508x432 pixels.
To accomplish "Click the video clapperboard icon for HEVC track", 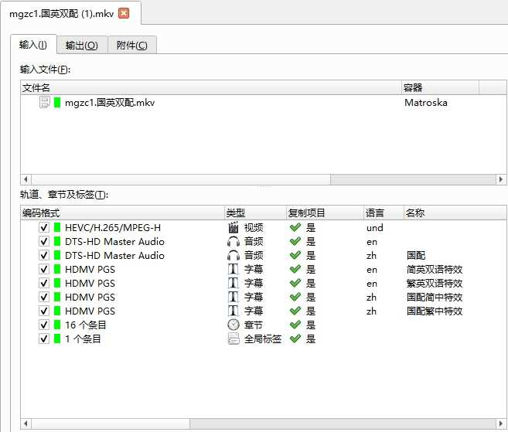I will click(x=234, y=227).
